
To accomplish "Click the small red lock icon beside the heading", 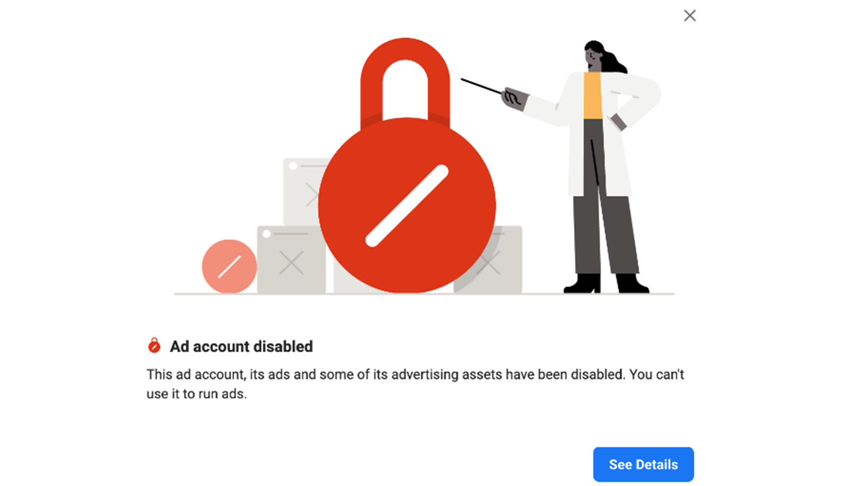I will click(x=154, y=345).
